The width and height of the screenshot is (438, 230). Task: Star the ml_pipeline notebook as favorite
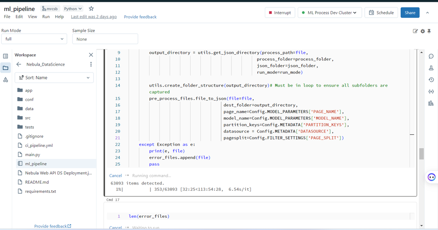tap(91, 9)
